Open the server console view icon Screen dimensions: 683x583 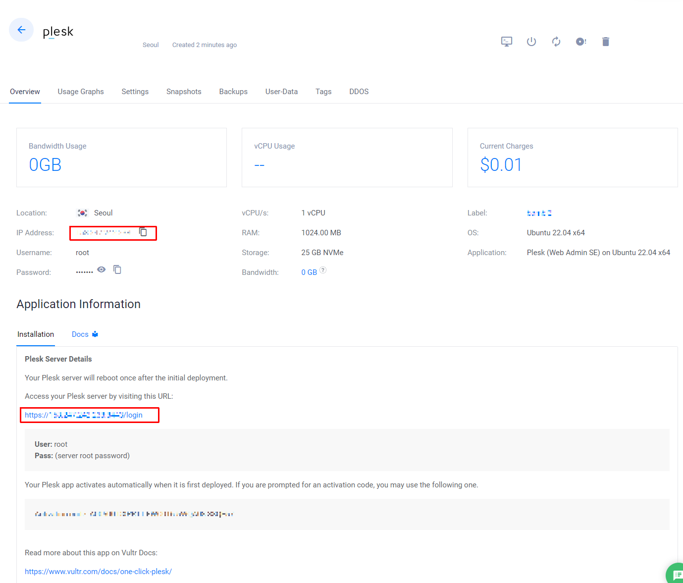(x=507, y=42)
